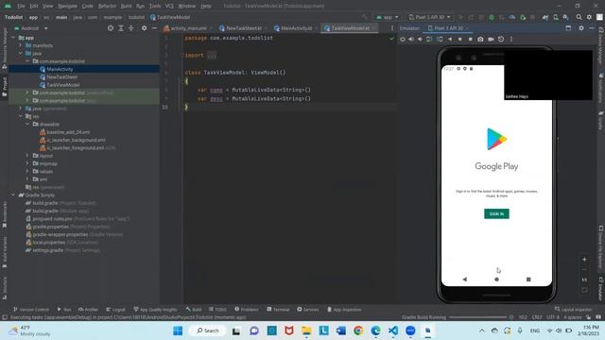
Task: Click the emulator toolbar Overview square icon
Action: pos(470,40)
